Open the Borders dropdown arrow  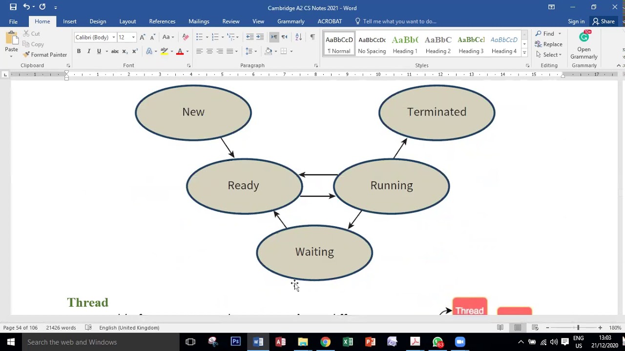tap(292, 51)
